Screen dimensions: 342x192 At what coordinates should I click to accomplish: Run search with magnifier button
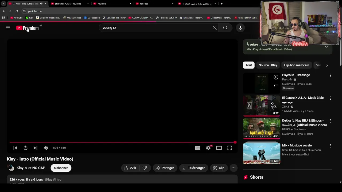pos(225,28)
